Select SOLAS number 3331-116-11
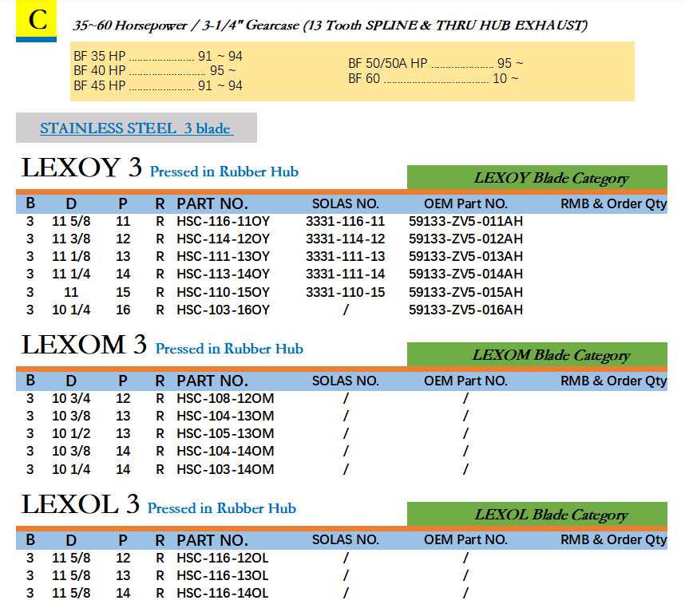 345,221
